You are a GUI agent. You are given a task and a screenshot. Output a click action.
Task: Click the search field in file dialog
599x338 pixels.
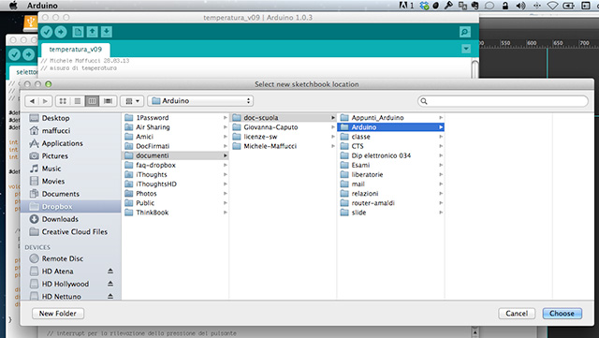(x=503, y=101)
